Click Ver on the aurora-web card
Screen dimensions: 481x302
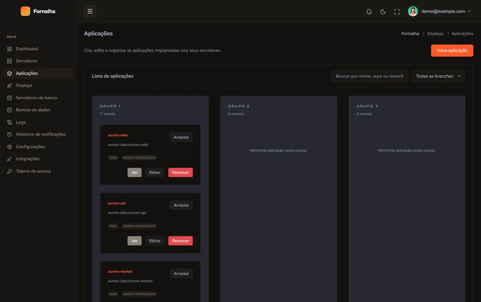[x=134, y=173]
